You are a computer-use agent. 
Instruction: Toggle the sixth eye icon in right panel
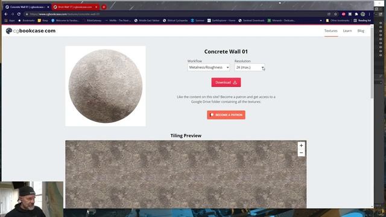[x=381, y=43]
